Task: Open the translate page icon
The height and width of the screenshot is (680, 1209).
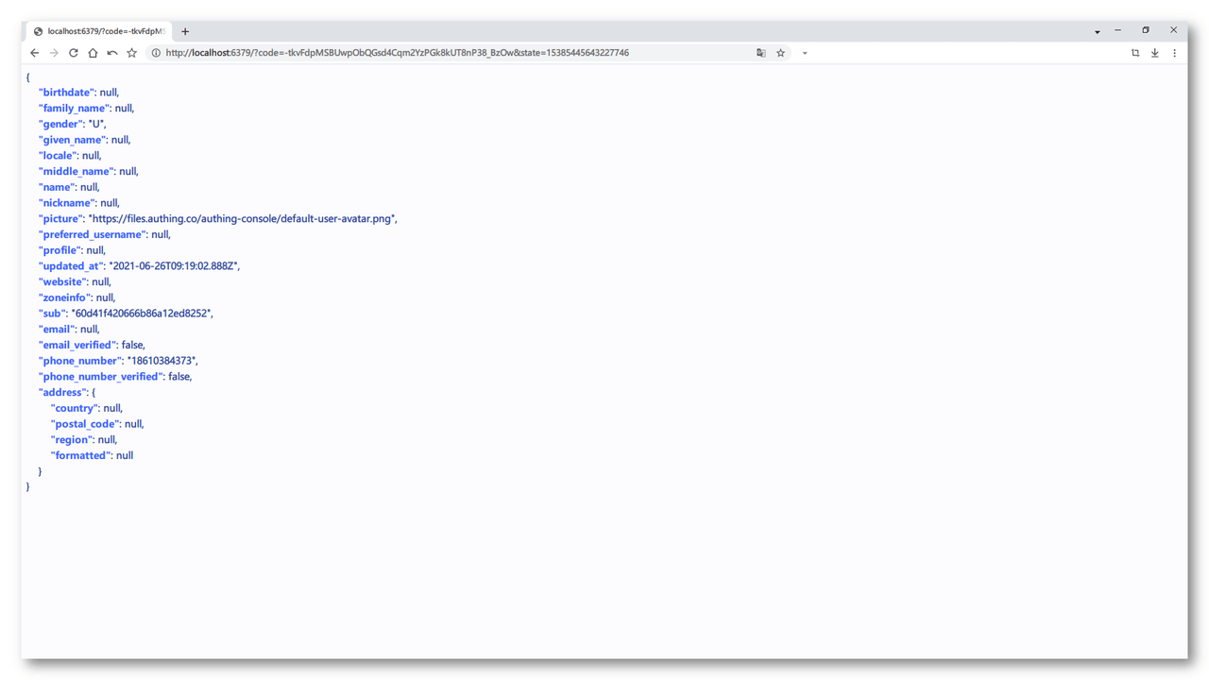Action: pos(760,53)
